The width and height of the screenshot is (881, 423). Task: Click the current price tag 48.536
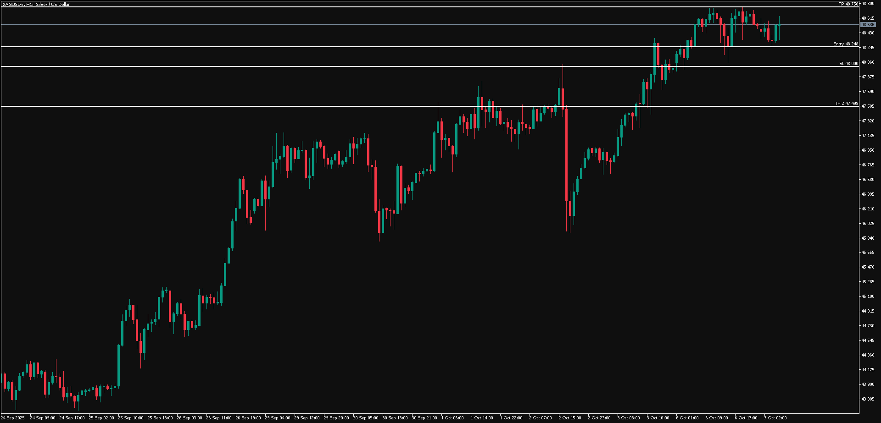tap(868, 25)
